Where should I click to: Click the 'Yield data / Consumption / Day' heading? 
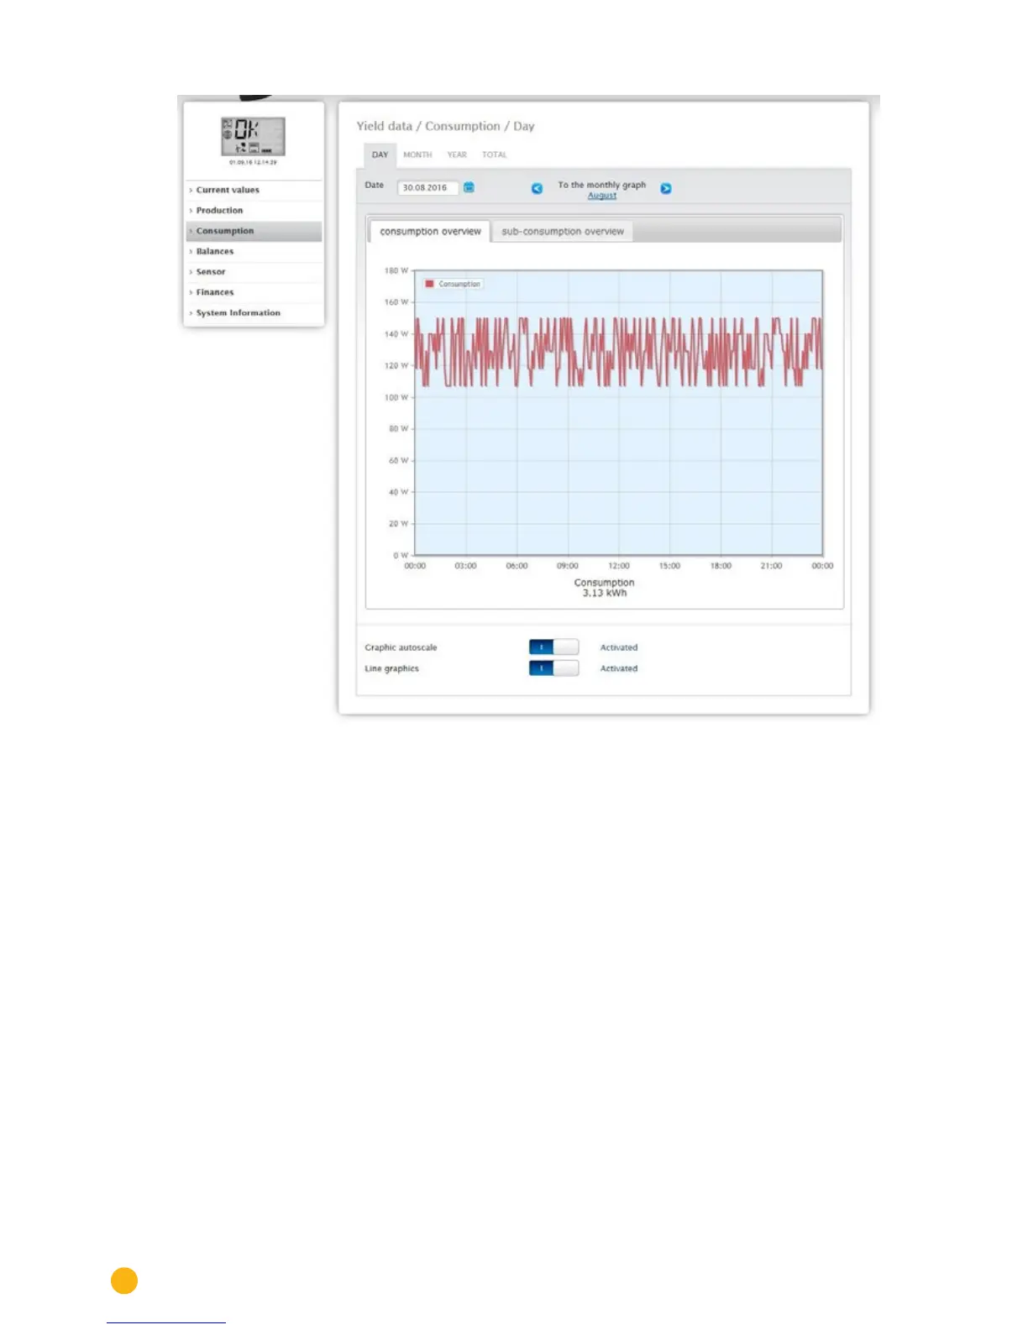point(445,126)
